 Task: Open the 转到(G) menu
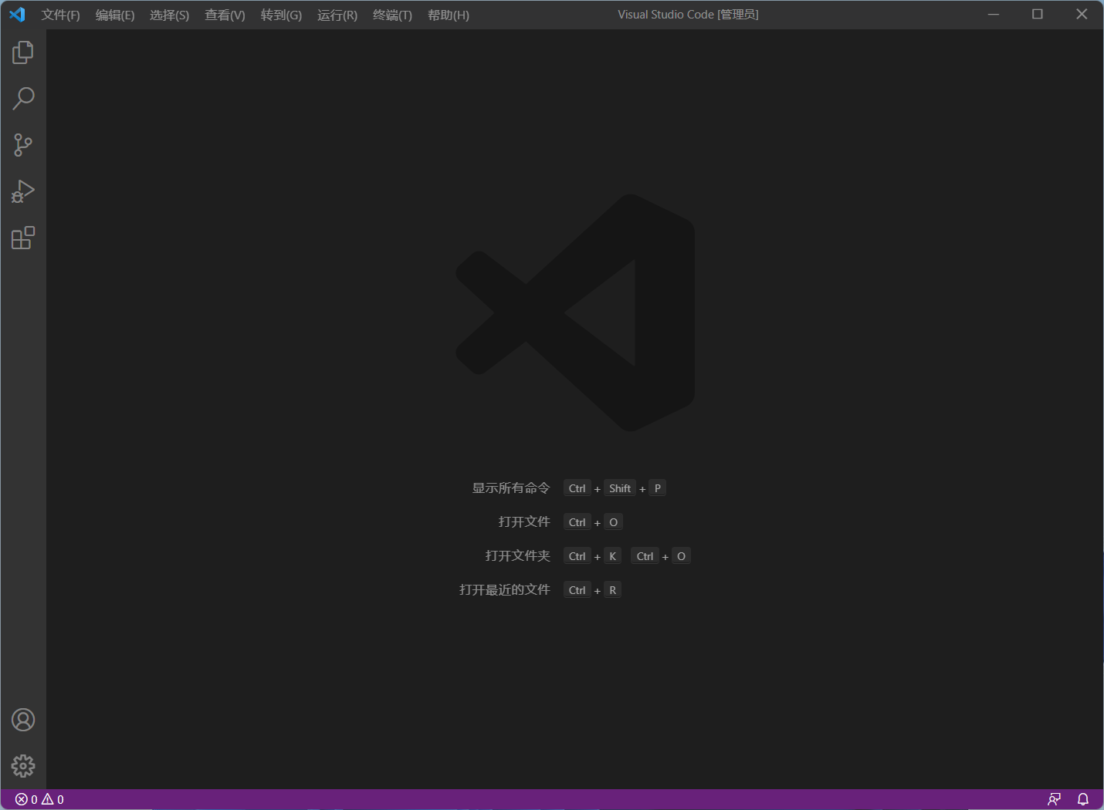coord(281,15)
